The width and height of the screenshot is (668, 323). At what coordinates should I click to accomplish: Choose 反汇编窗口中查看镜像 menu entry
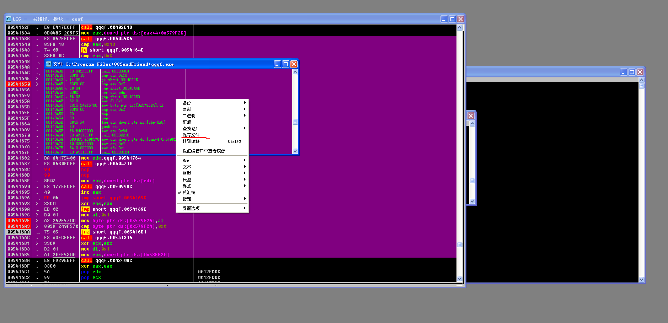coord(212,151)
